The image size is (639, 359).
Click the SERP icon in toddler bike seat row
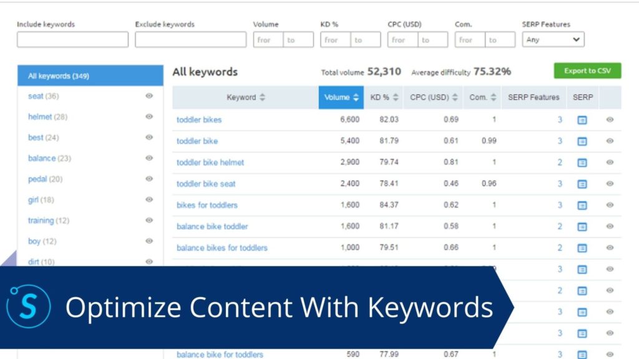[582, 184]
